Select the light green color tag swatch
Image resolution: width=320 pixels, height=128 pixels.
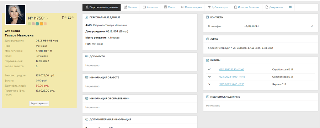30,24
